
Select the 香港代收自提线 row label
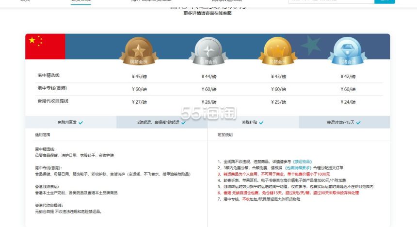[x=52, y=101]
